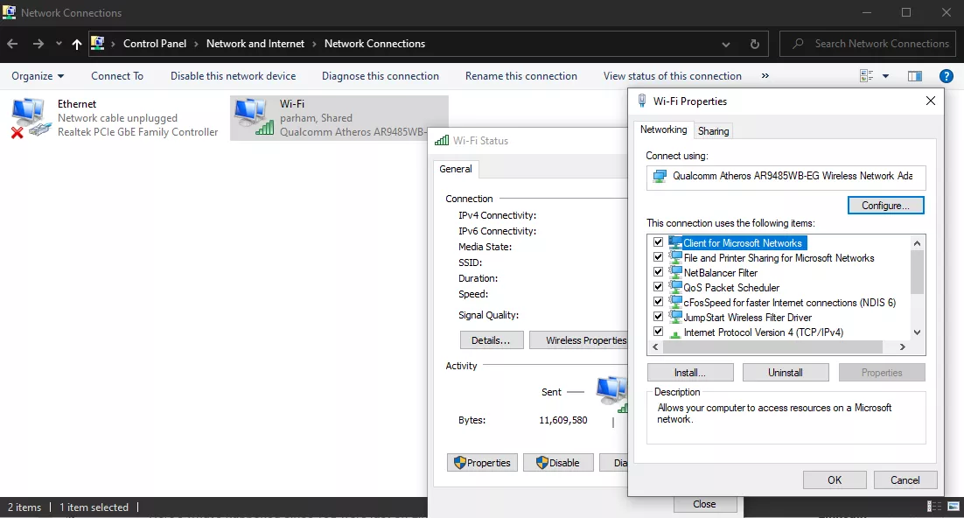Select NetBalancer Filter item
This screenshot has height=518, width=964.
pyautogui.click(x=721, y=272)
